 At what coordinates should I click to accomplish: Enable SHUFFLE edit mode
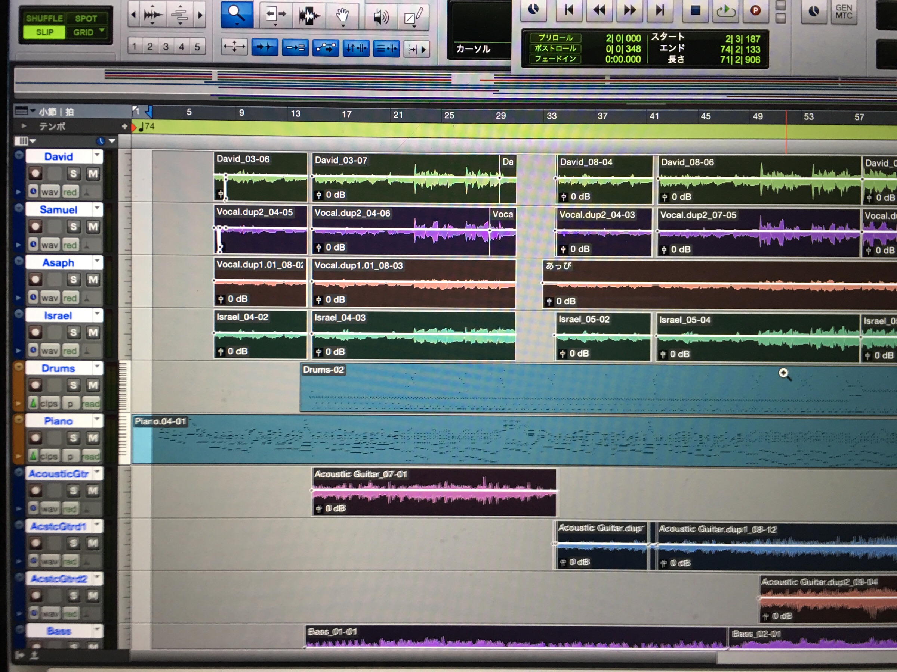[44, 18]
